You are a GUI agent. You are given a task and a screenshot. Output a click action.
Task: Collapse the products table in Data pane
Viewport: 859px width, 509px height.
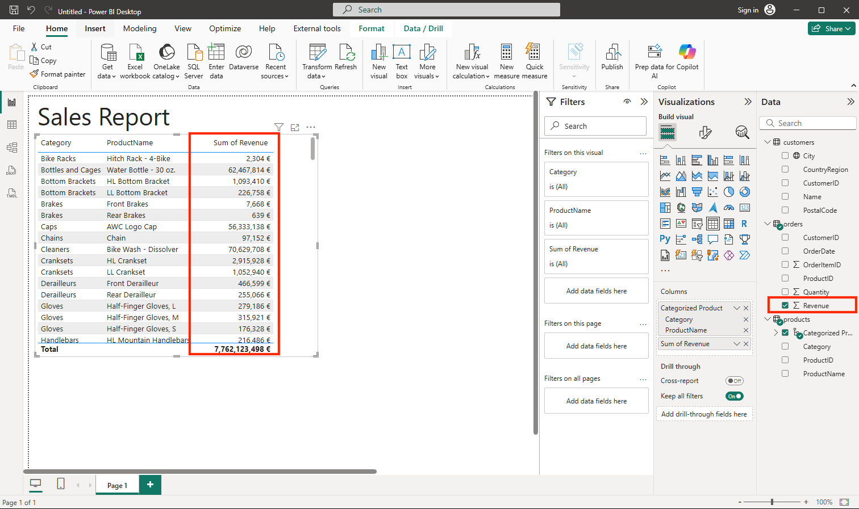pyautogui.click(x=767, y=319)
